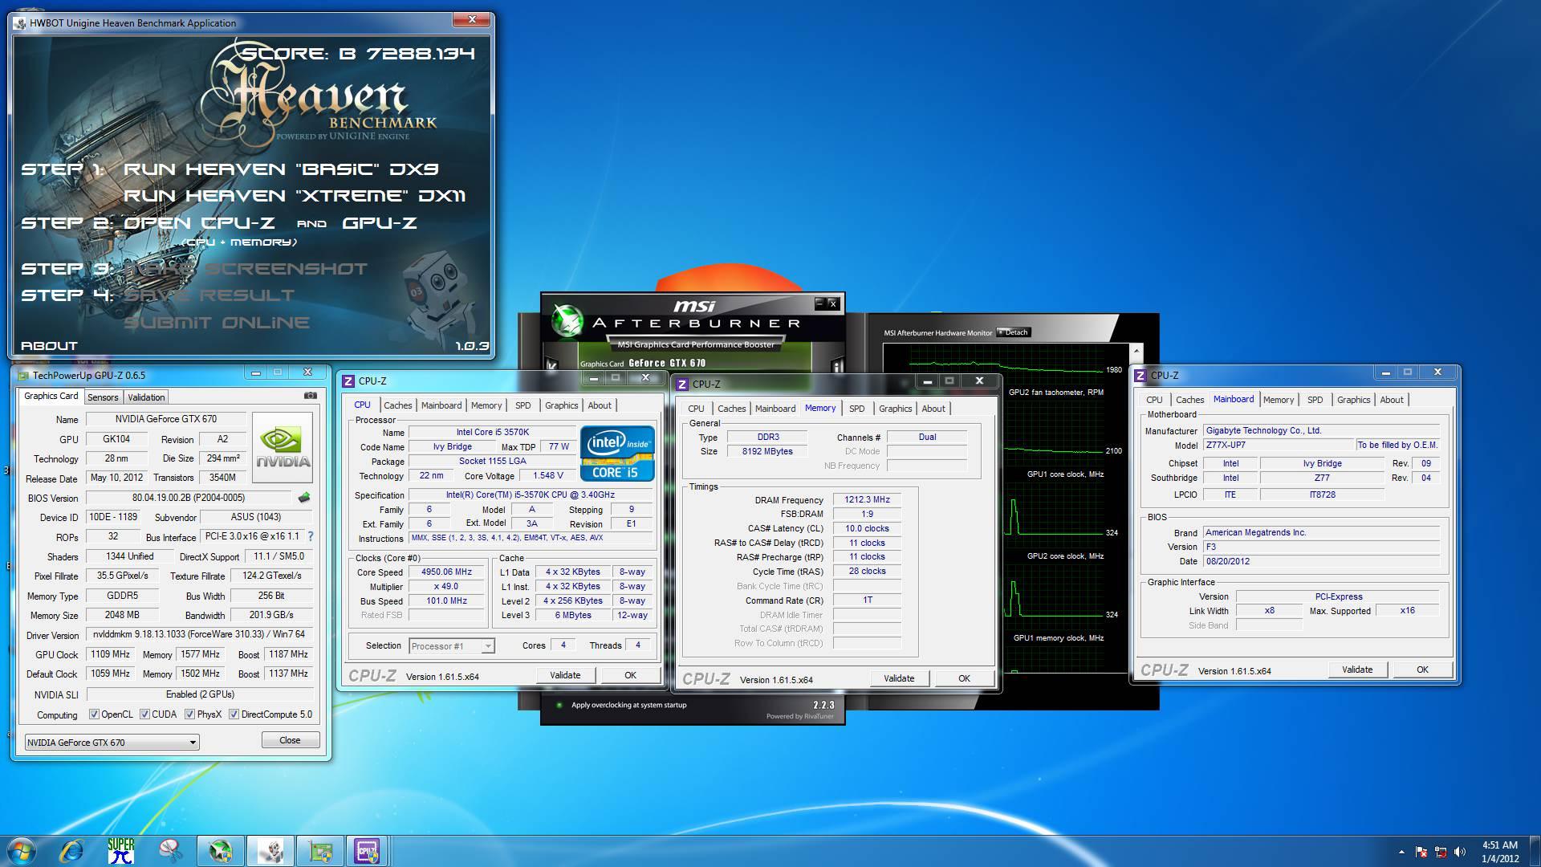Click the Core Speed 4950.06 MHz field

446,572
